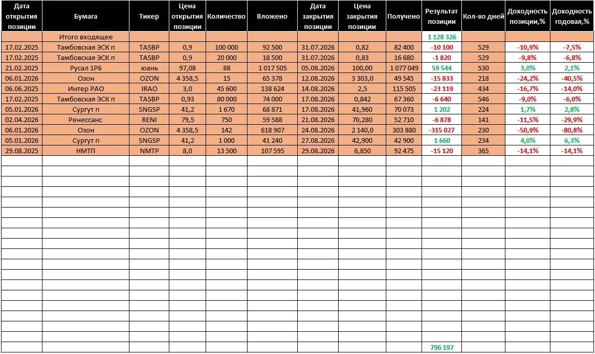
Task: Select the opening date 06.06.2025
Action: point(22,89)
